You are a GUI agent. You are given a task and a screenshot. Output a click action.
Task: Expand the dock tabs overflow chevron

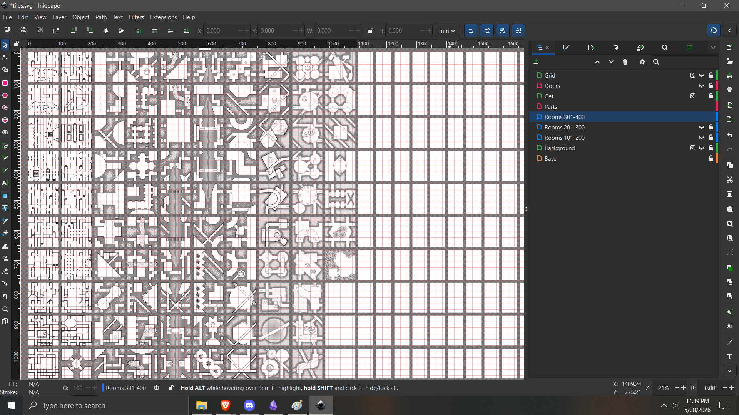click(713, 48)
